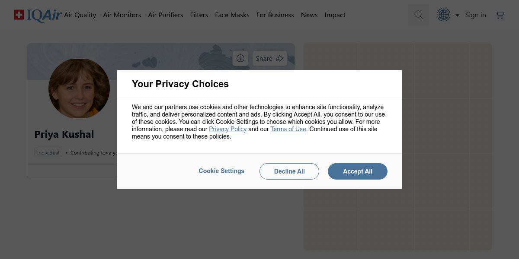Open the Air Purifiers menu
The height and width of the screenshot is (259, 519).
click(166, 15)
